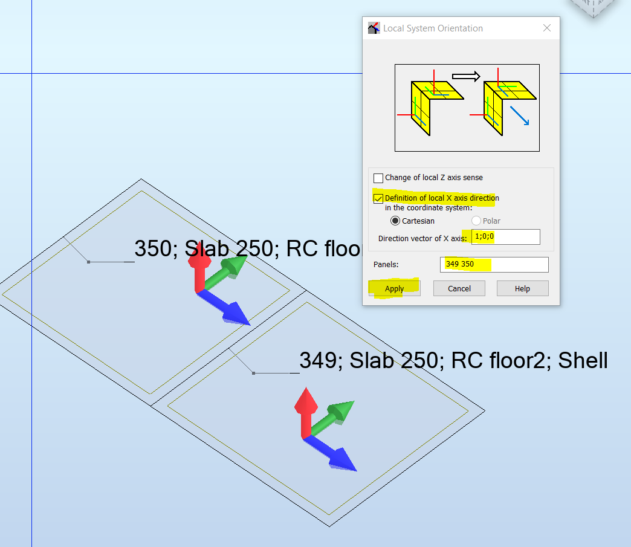This screenshot has width=631, height=547.
Task: Apply the local system orientation changes
Action: 394,288
